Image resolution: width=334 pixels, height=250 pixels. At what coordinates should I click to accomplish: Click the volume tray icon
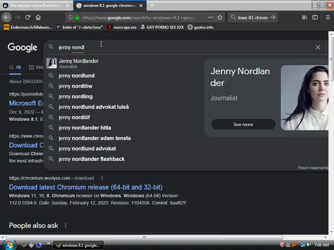[x=309, y=245]
